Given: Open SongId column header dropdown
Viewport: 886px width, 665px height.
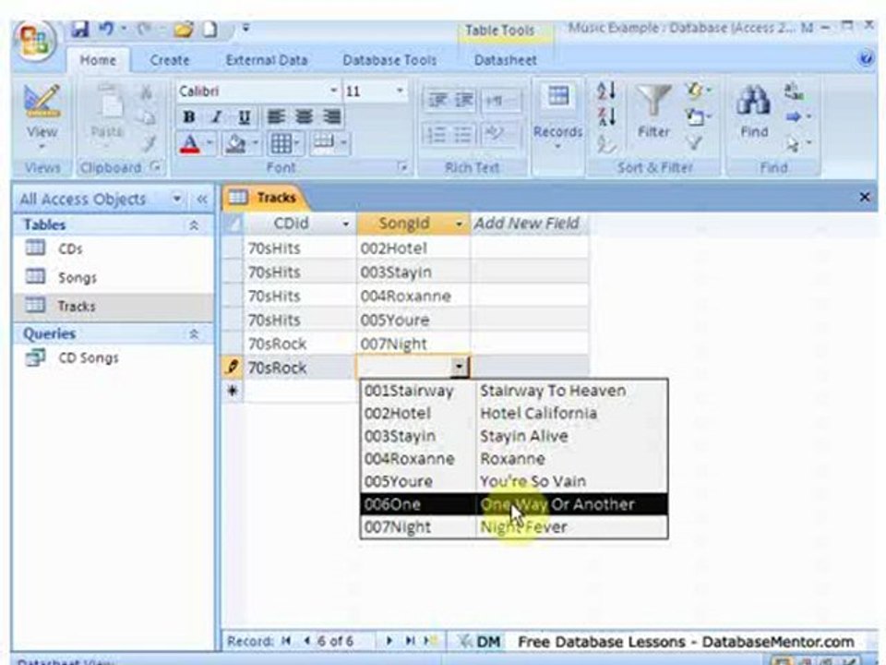Looking at the screenshot, I should [459, 224].
